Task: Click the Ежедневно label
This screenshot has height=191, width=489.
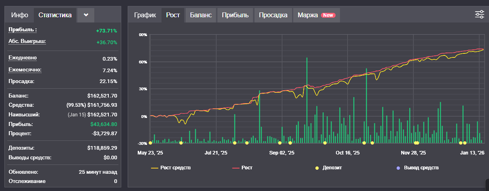Action: pos(23,58)
